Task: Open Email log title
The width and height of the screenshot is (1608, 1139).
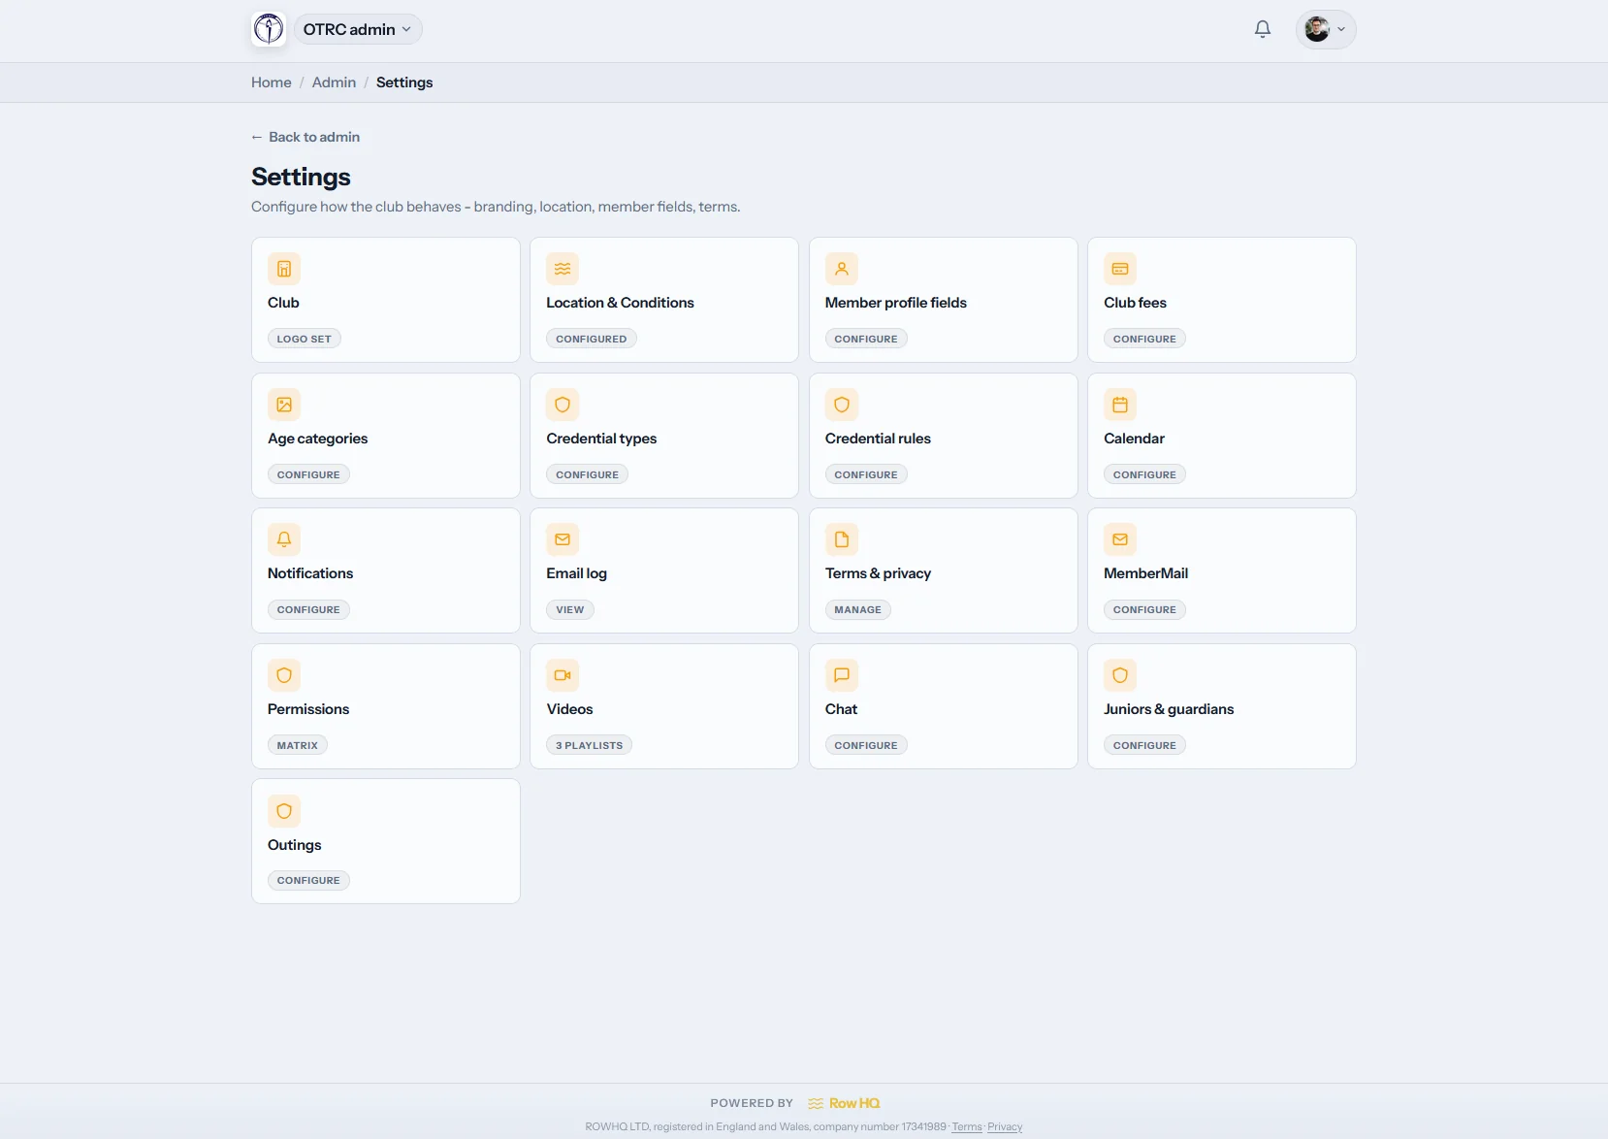Action: pyautogui.click(x=577, y=573)
